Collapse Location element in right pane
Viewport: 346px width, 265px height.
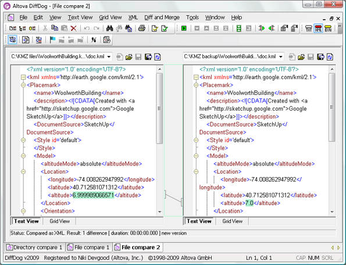pyautogui.click(x=196, y=171)
